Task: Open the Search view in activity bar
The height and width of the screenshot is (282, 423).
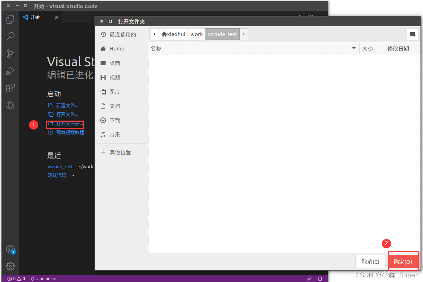Action: [x=10, y=36]
